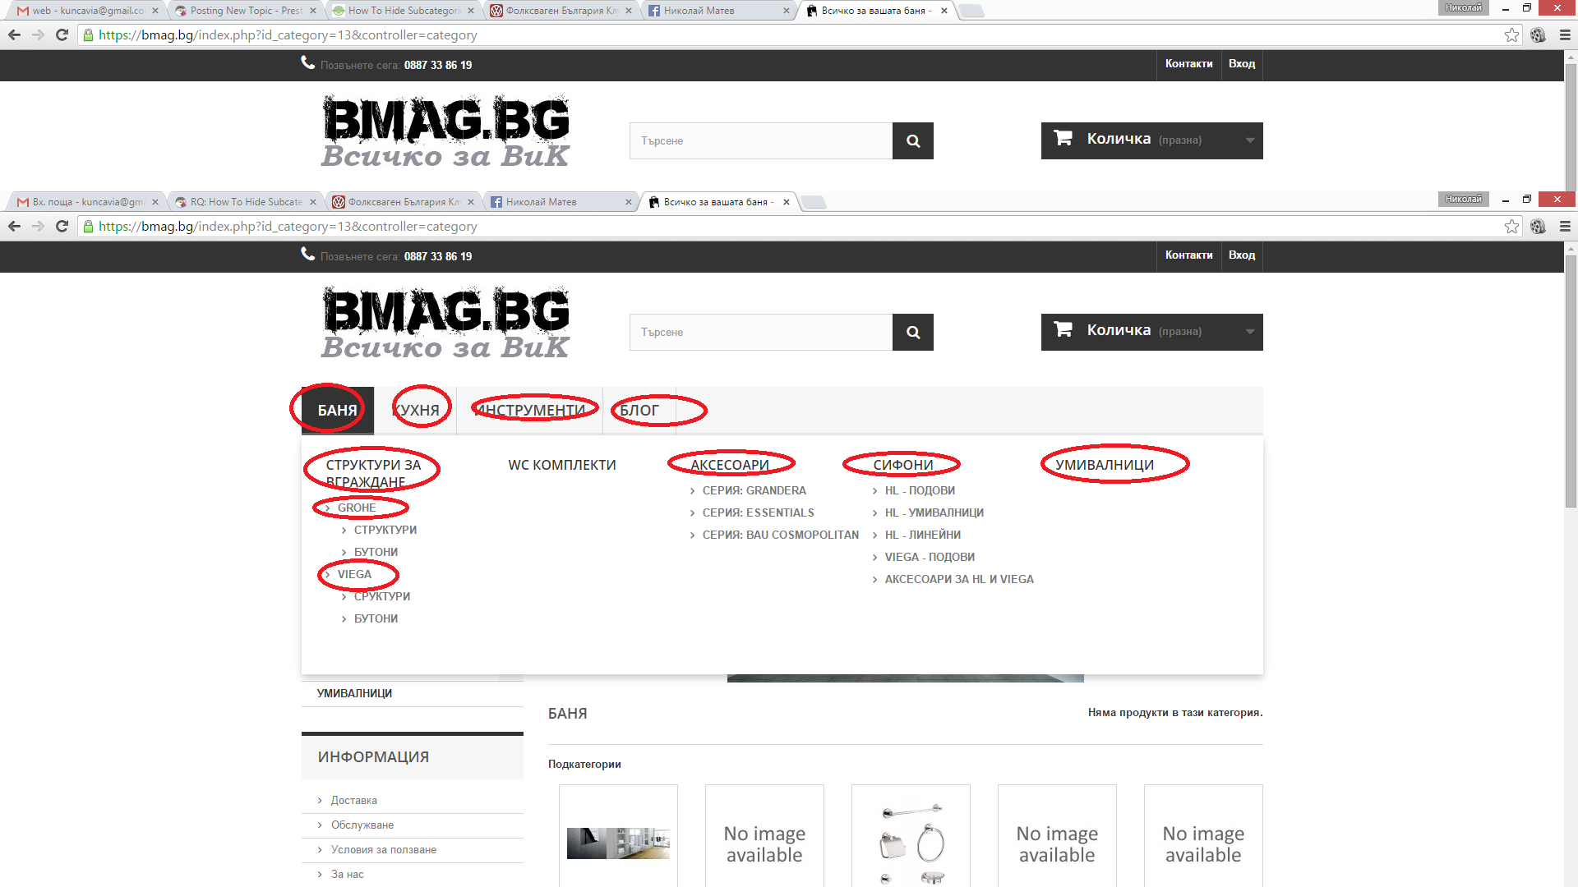This screenshot has height=887, width=1578.
Task: Close the Фолксваген България tab in lower window
Action: point(471,202)
